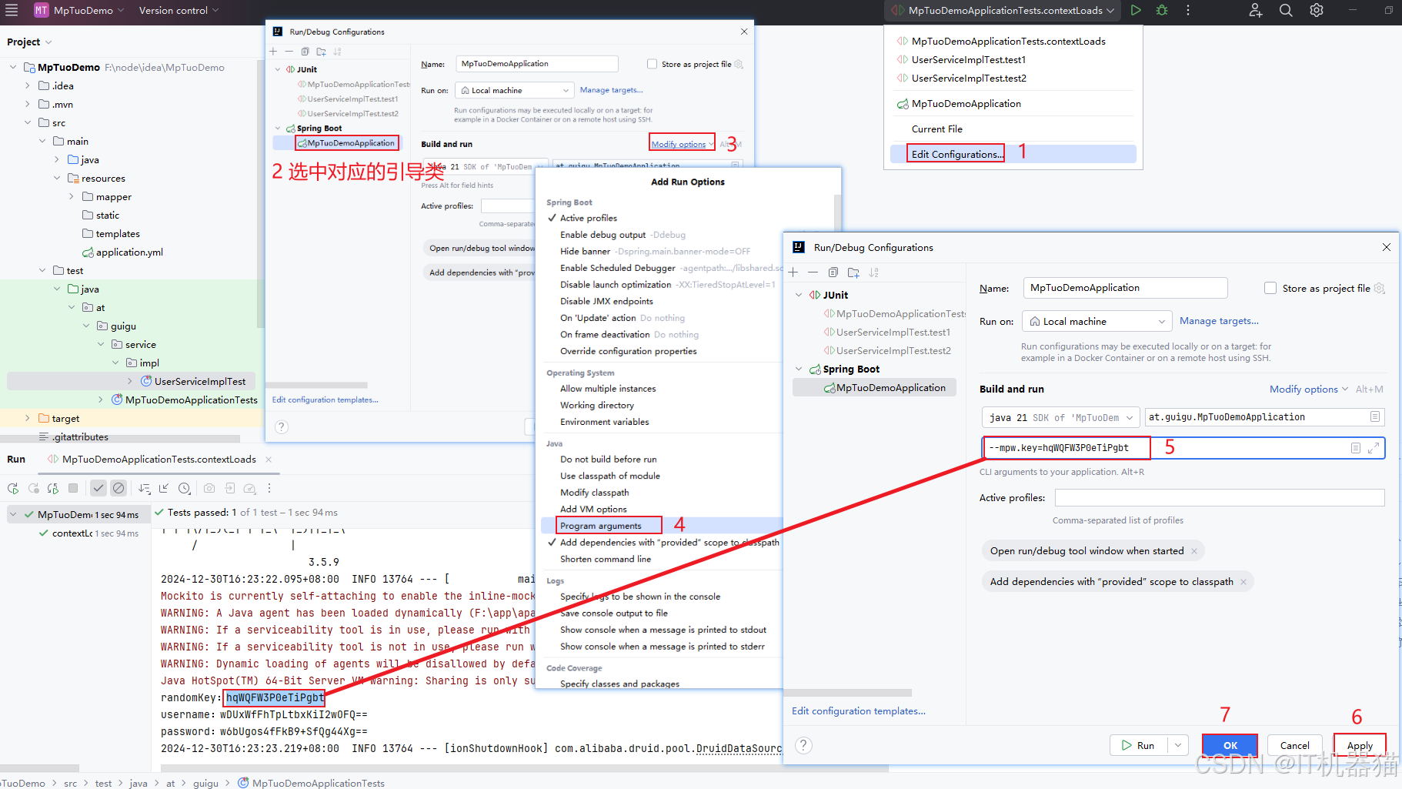
Task: Open the More Actions vertical dots menu
Action: [1188, 10]
